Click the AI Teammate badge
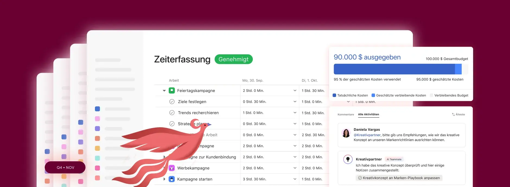The height and width of the screenshot is (187, 510). click(394, 159)
